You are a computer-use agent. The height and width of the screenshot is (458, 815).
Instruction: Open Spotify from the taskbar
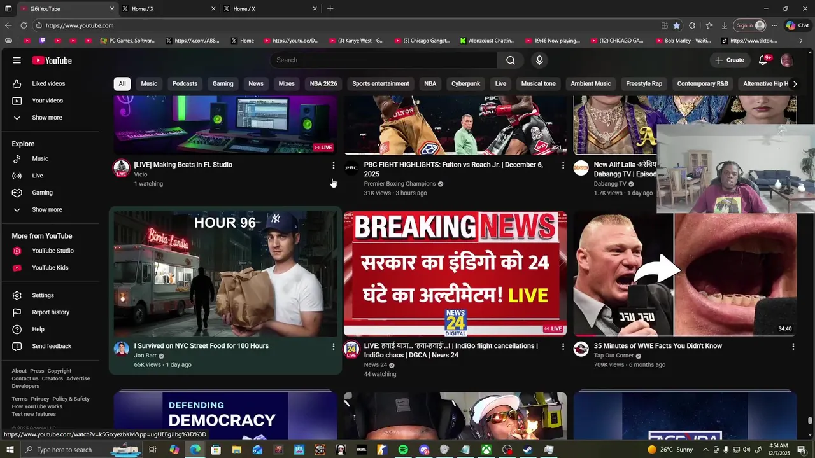[x=403, y=450]
